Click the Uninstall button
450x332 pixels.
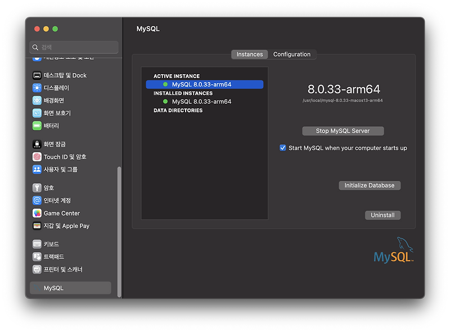click(x=382, y=215)
